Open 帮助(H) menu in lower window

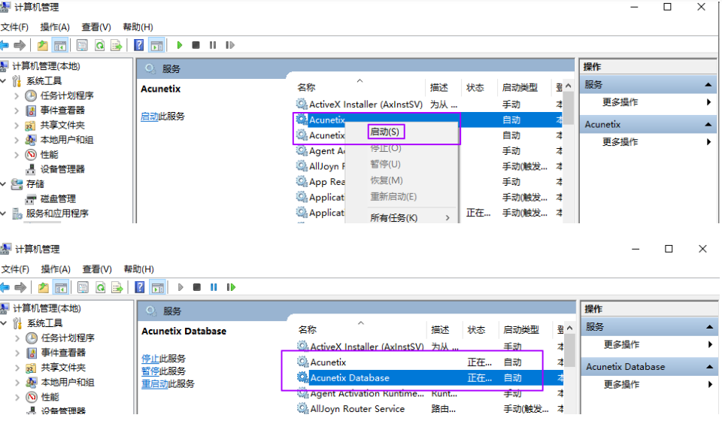[138, 269]
